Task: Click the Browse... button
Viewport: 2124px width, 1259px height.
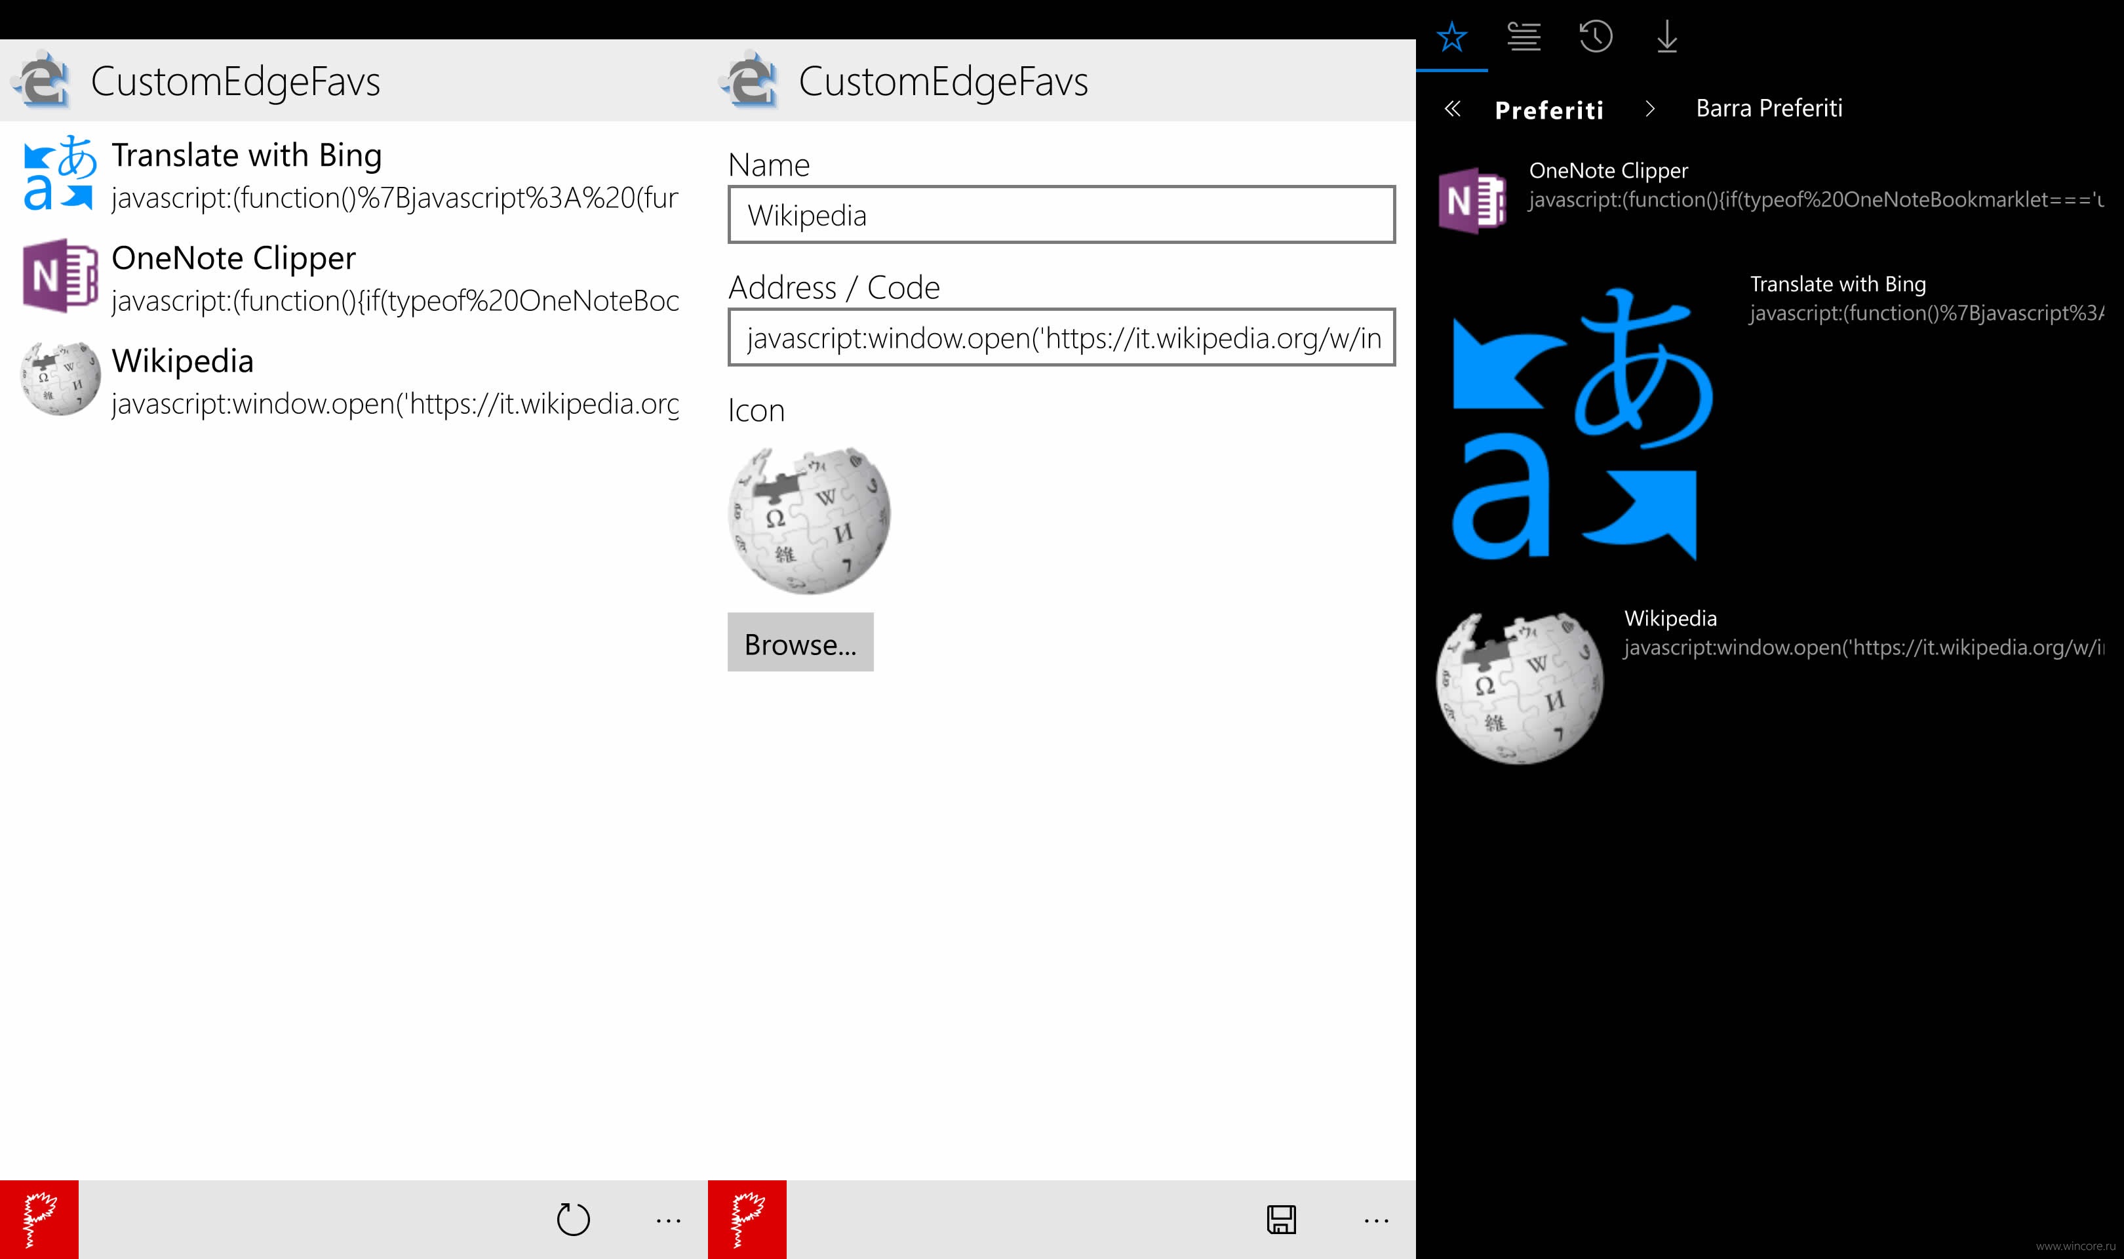Action: pos(800,643)
